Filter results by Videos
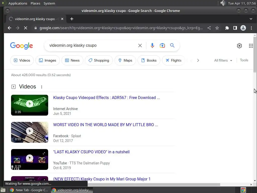Image resolution: width=257 pixels, height=193 pixels. pyautogui.click(x=22, y=60)
